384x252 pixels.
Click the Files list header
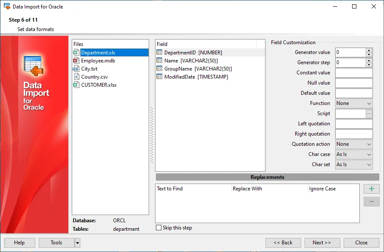(x=110, y=44)
